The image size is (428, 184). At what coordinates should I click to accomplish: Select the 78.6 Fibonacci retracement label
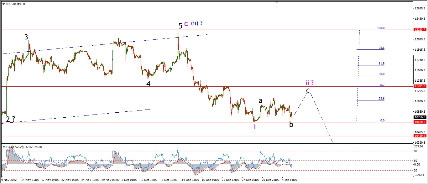(x=382, y=48)
